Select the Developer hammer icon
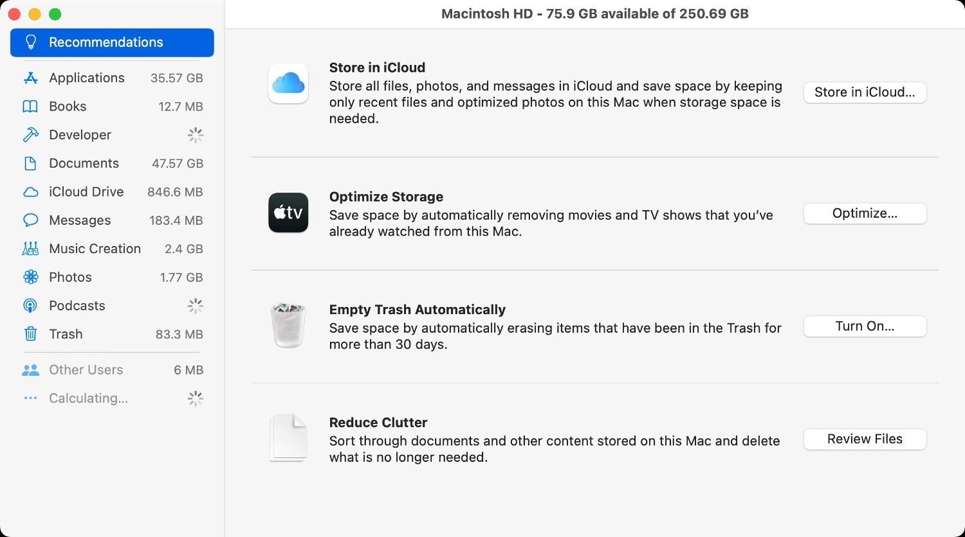 [30, 135]
